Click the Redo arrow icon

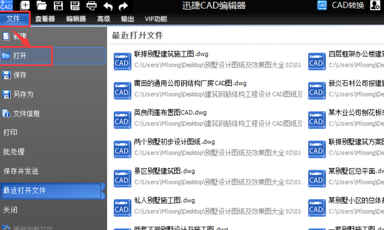123,6
